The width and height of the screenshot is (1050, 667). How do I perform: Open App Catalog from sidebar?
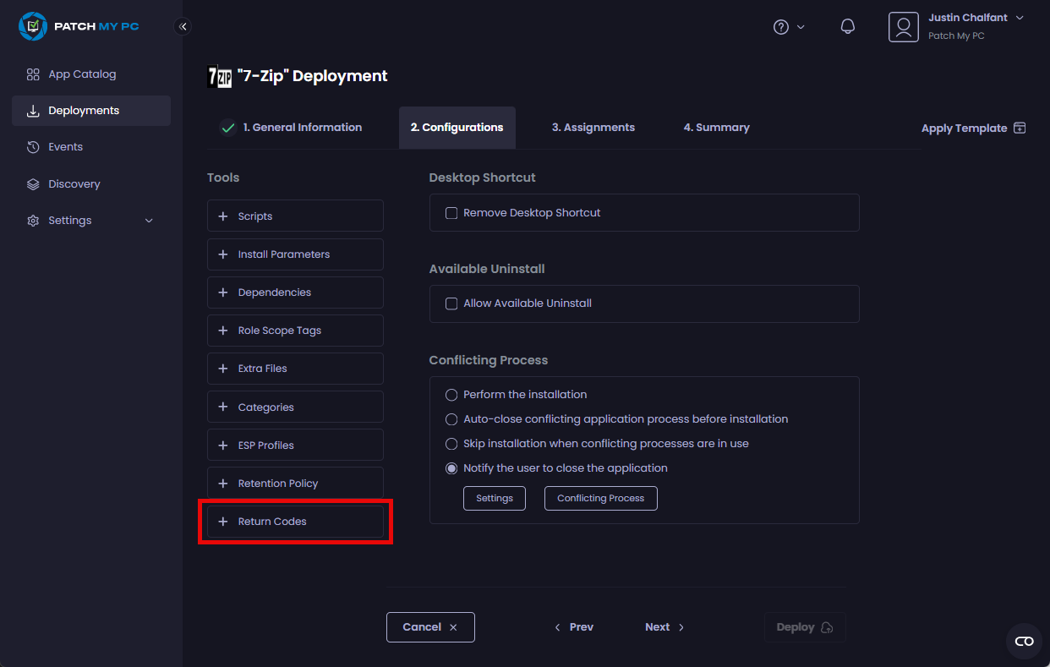pos(82,74)
